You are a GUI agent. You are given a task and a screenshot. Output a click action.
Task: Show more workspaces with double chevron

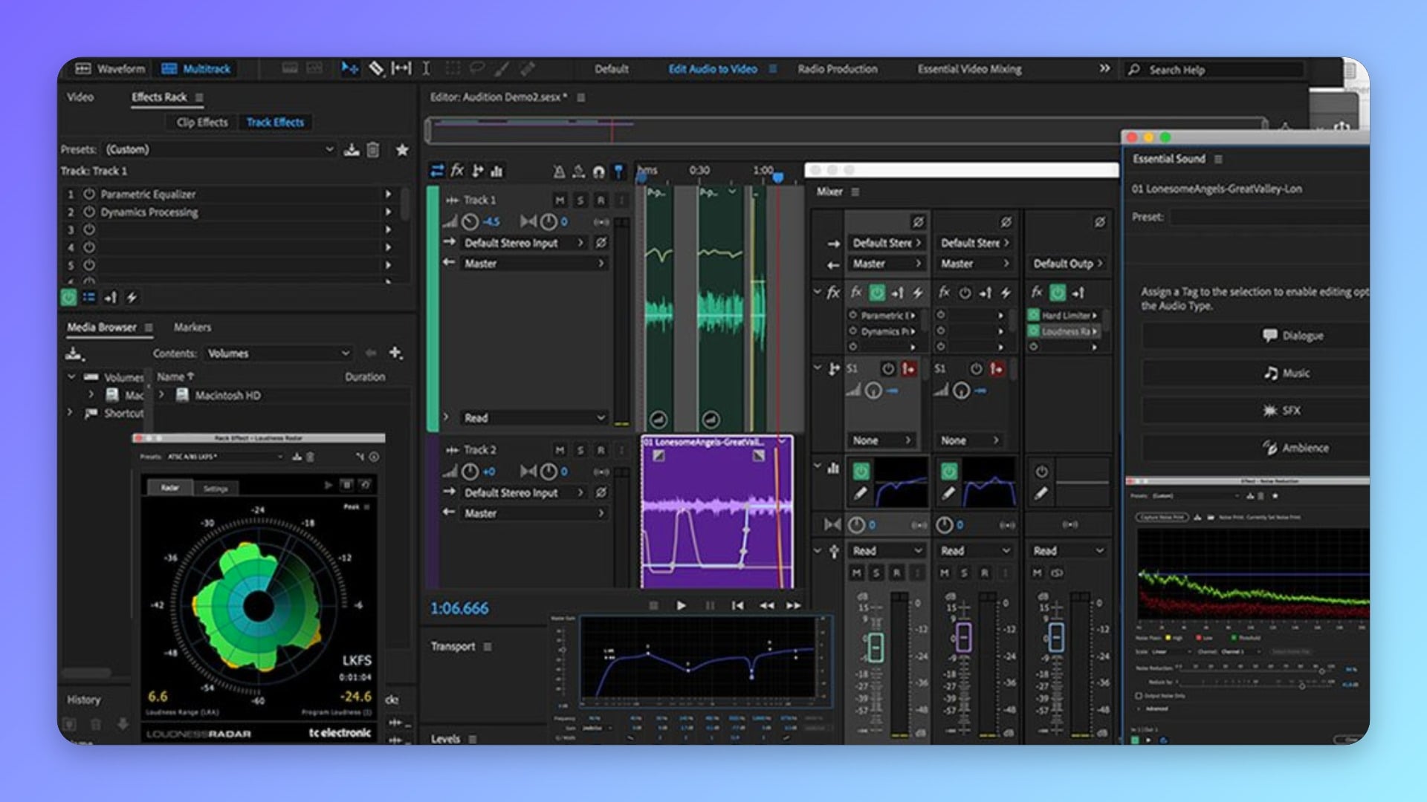click(1104, 69)
